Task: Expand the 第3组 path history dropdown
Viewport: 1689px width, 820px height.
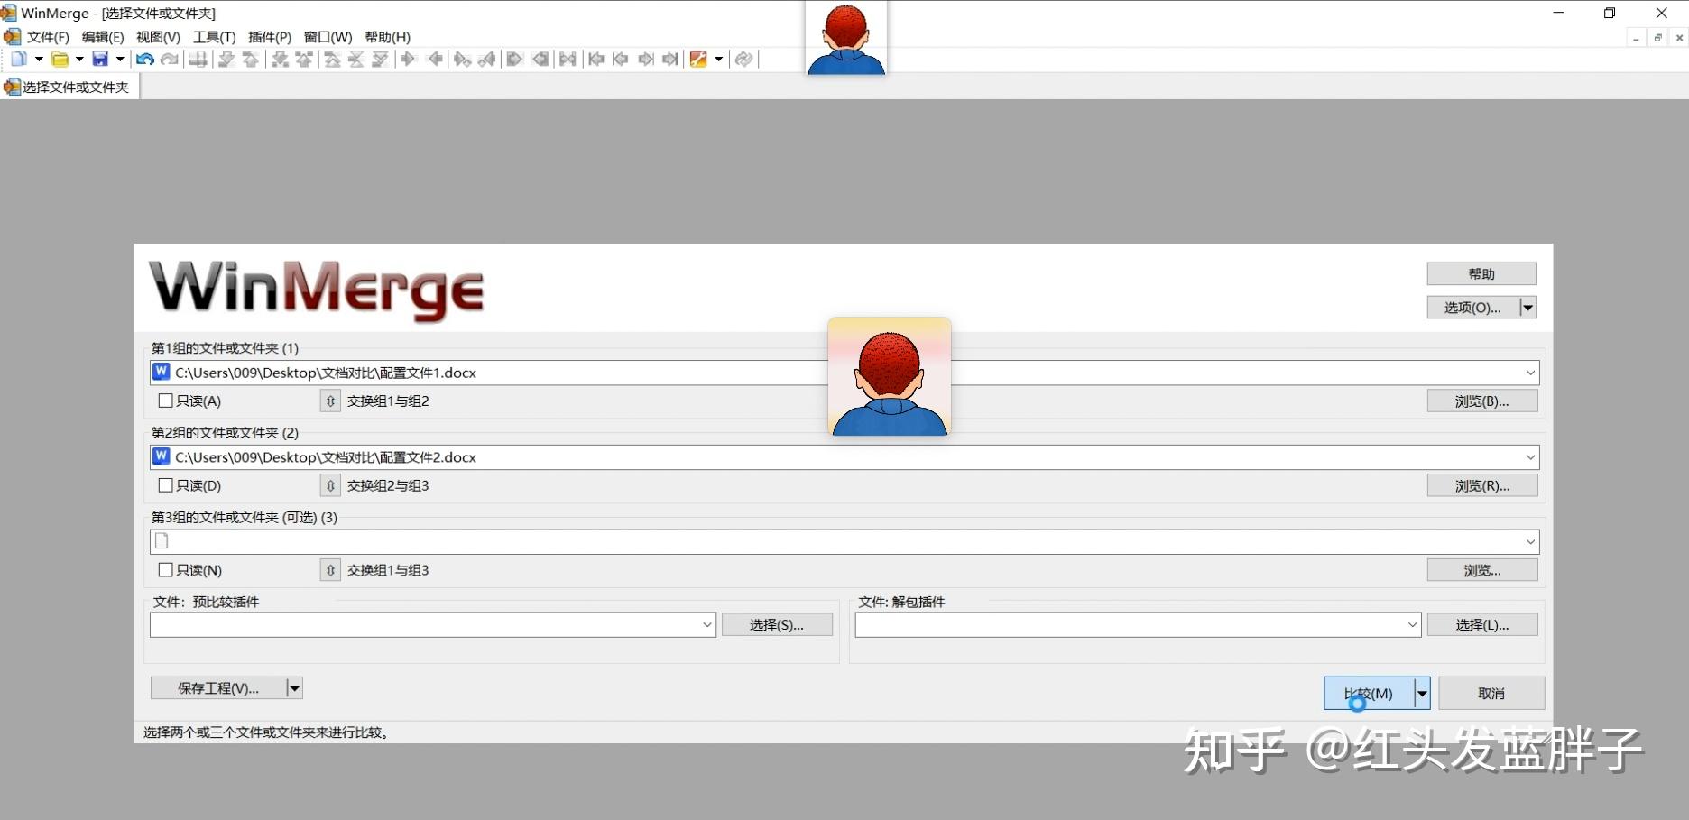Action: point(1530,542)
